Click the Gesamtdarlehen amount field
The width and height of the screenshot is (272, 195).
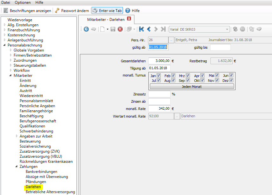(159, 61)
